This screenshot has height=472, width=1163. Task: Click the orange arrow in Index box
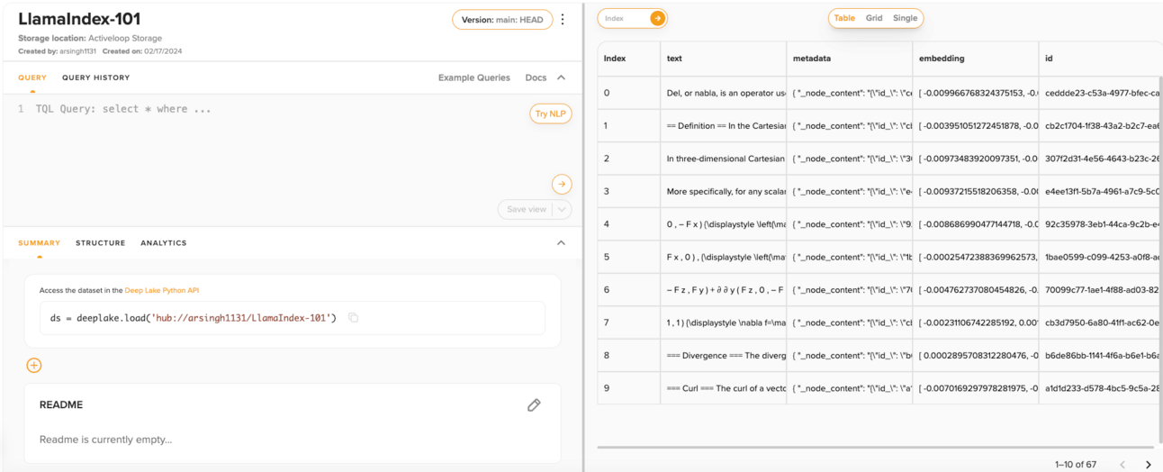click(657, 18)
